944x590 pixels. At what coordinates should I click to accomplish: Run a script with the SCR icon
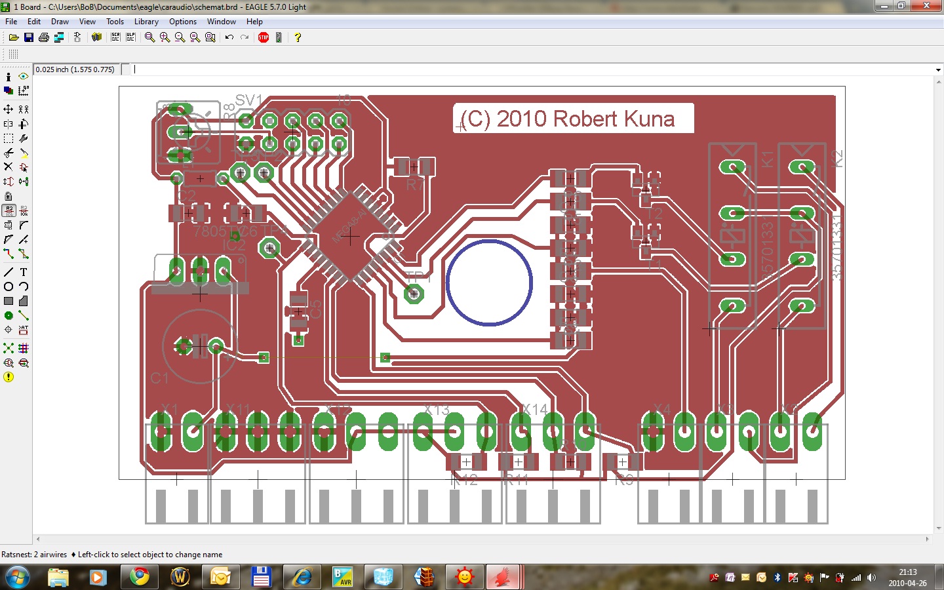pyautogui.click(x=115, y=37)
